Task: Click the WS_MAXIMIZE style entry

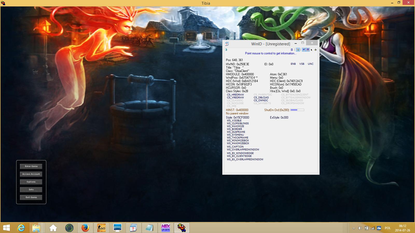Action: click(236, 126)
